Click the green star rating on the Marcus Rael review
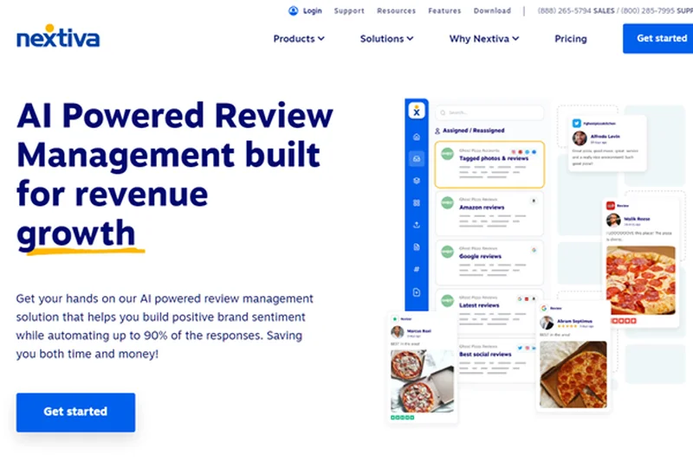 click(x=402, y=418)
